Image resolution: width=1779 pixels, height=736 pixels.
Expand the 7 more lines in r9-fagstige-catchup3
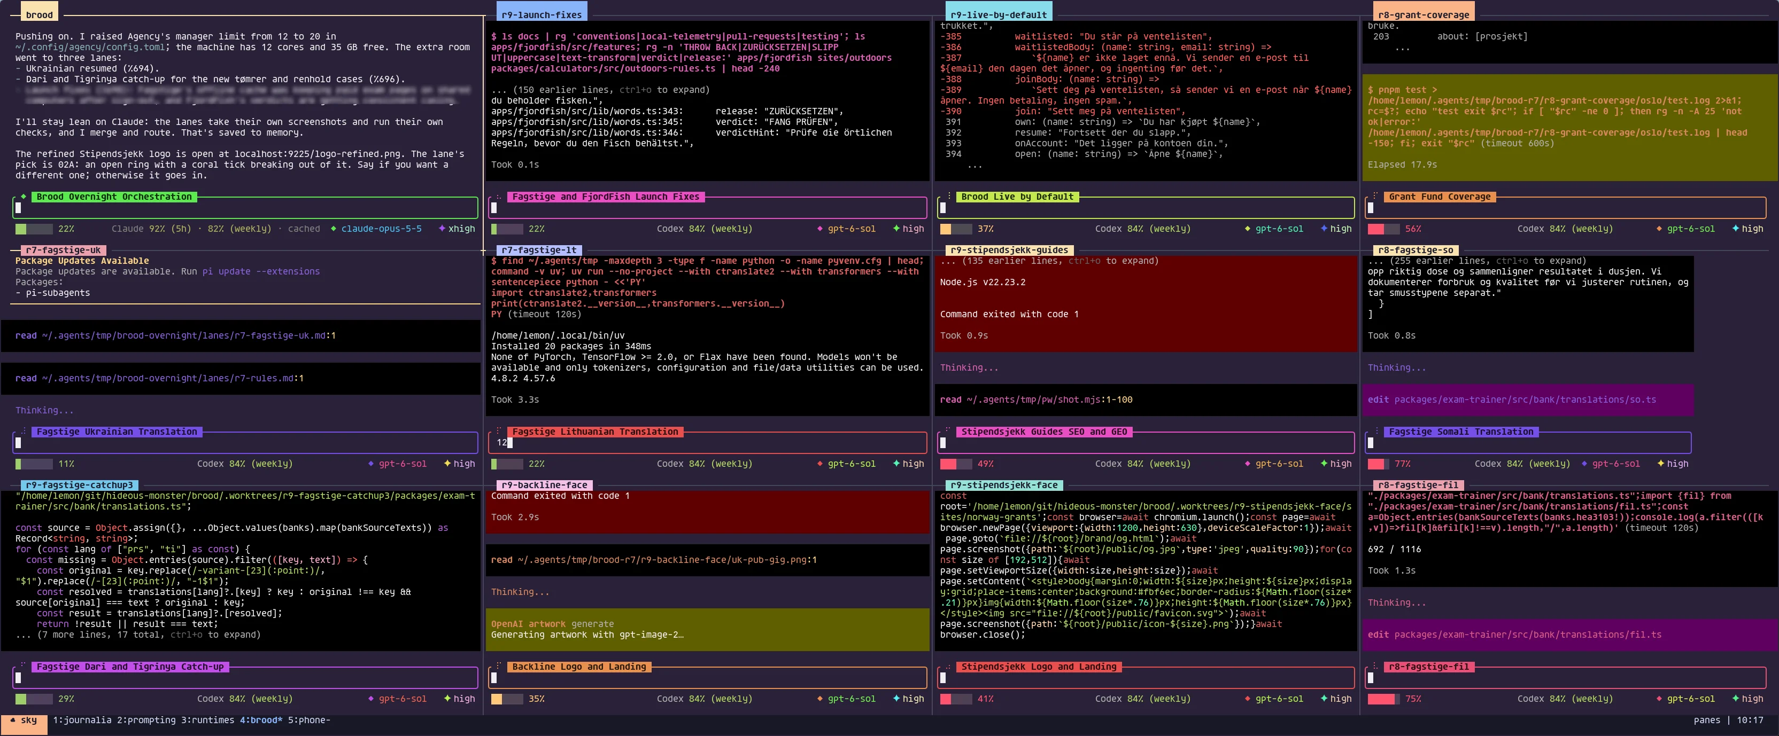[138, 635]
